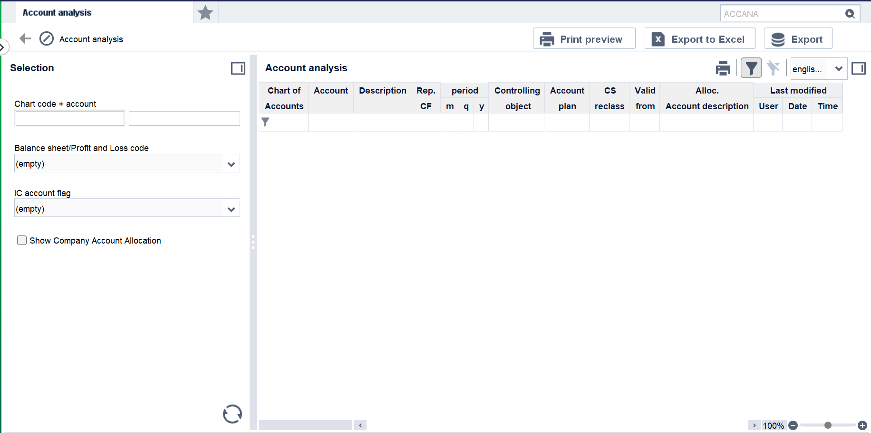Click the CS reclass column header
Viewport: 871px width, 433px height.
point(610,98)
